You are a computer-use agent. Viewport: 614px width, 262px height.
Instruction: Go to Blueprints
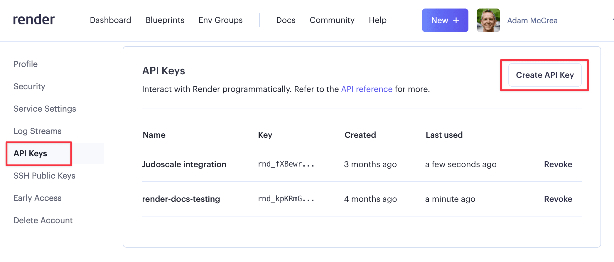coord(165,20)
